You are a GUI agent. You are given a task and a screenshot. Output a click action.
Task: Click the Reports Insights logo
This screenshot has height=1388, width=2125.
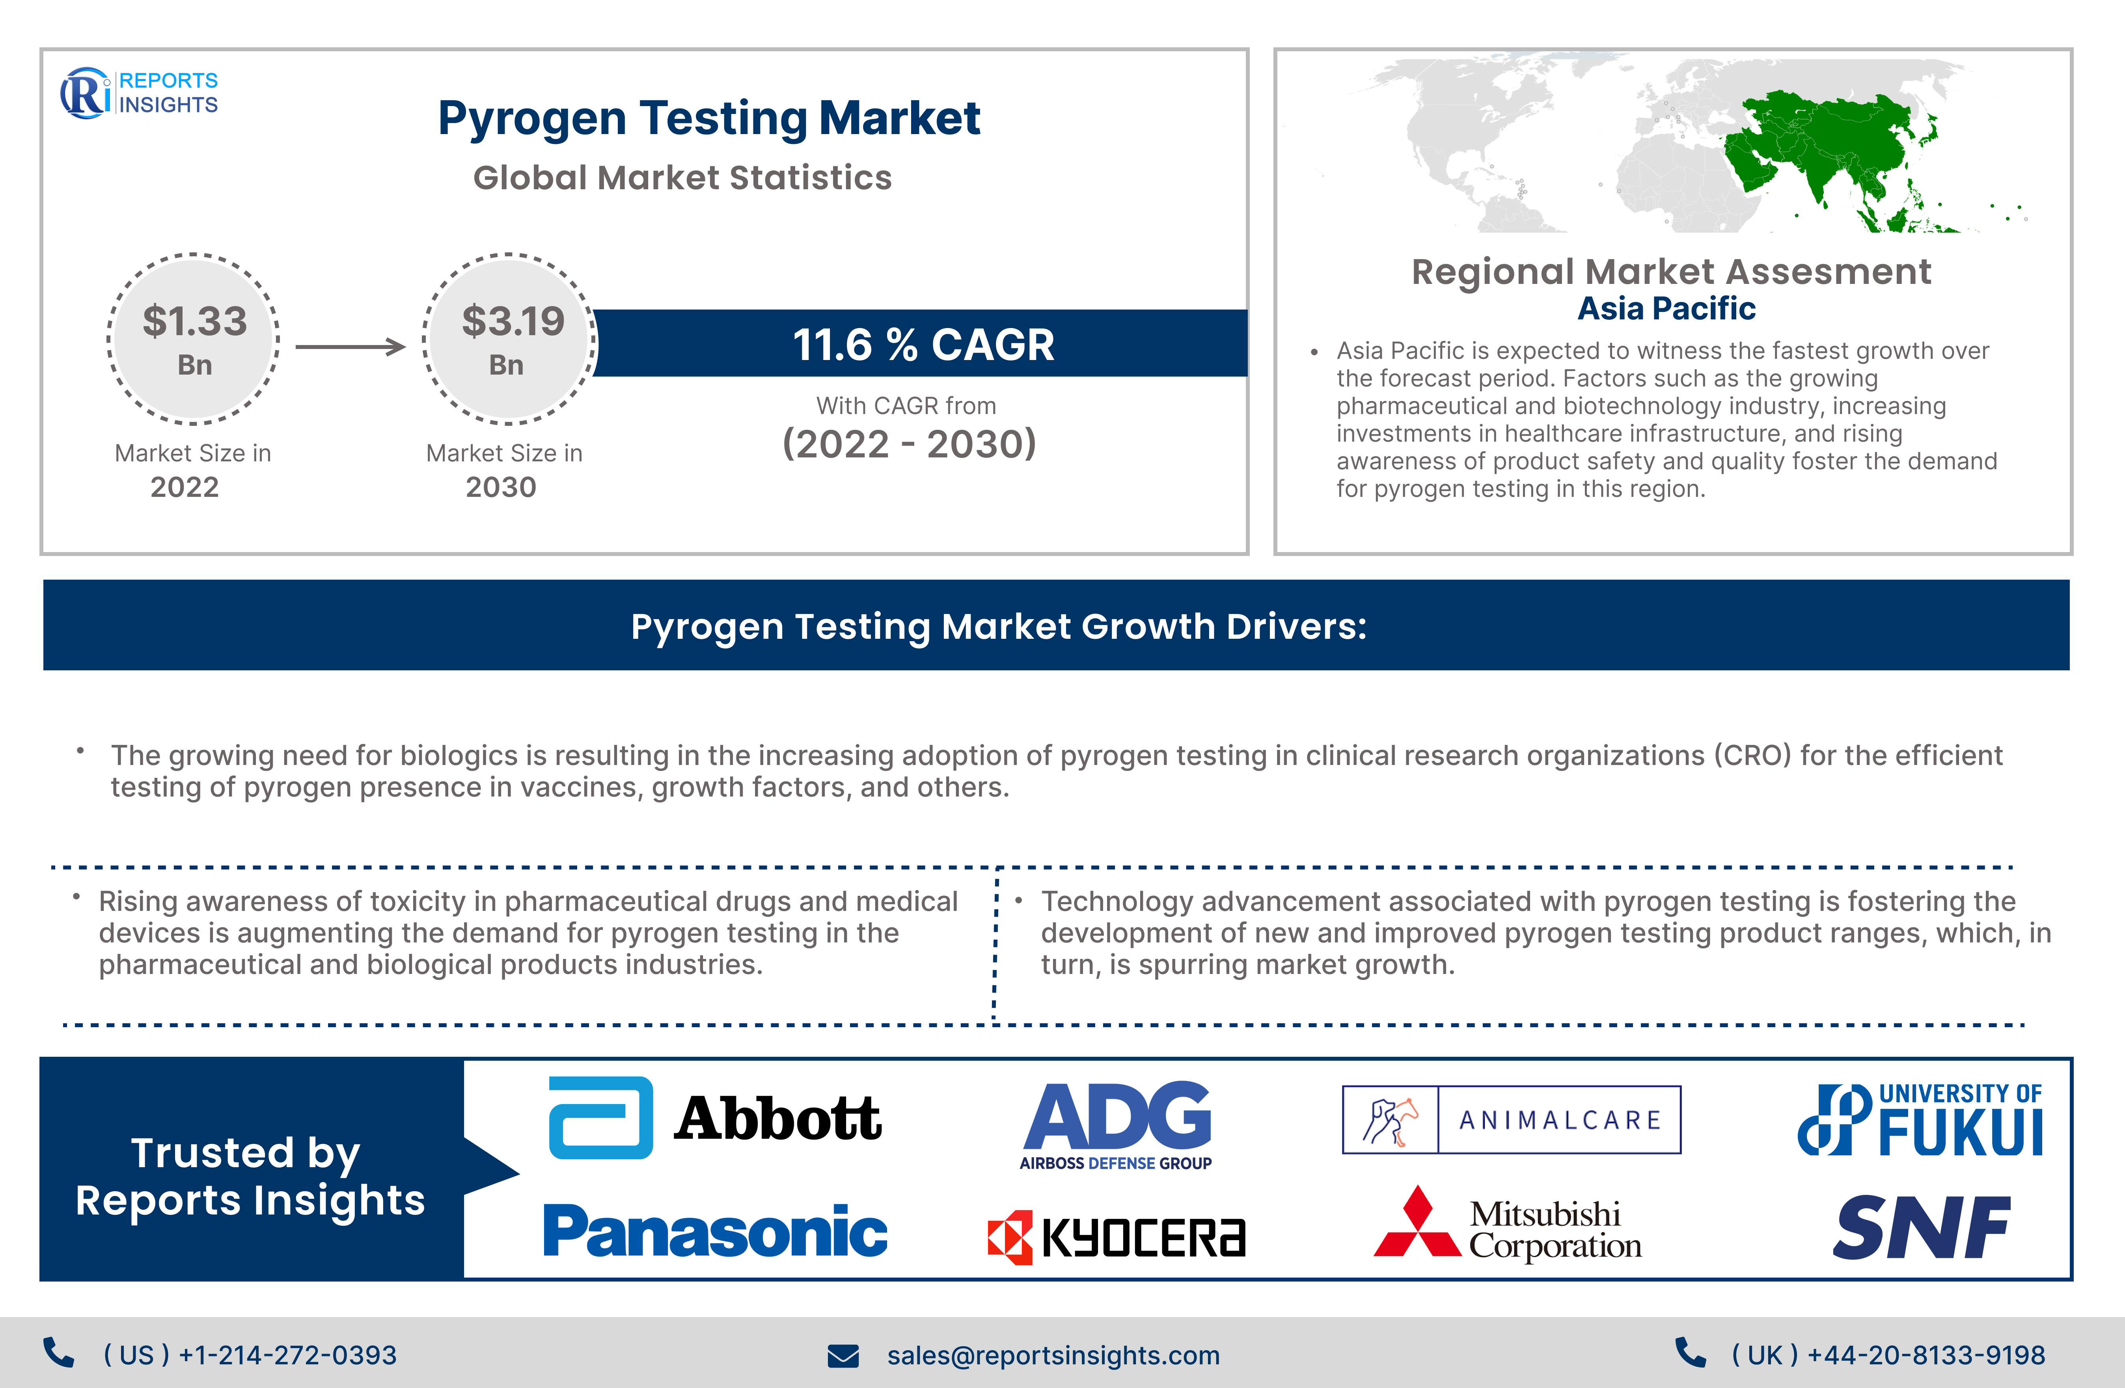click(139, 93)
